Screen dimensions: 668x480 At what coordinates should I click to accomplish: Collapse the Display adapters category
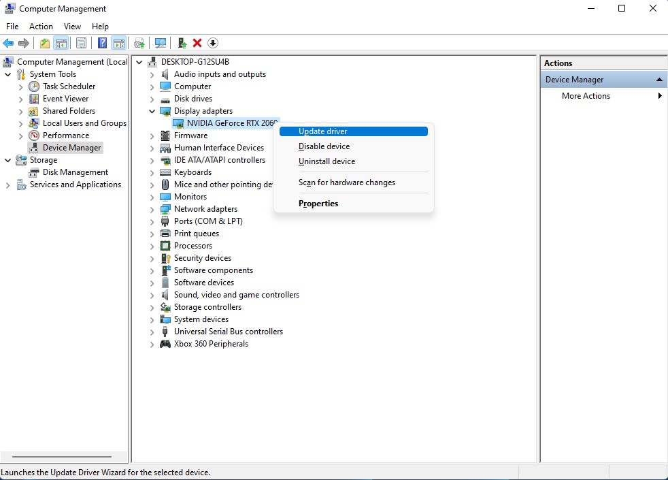[152, 111]
